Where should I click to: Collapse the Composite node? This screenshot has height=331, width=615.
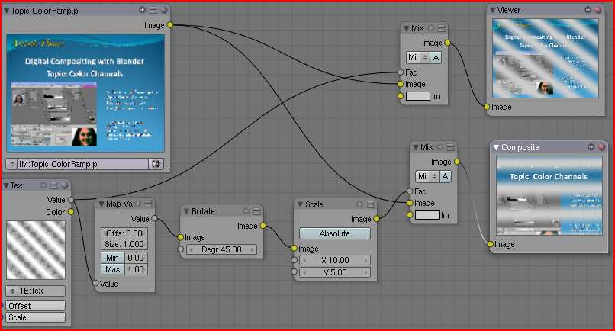point(496,147)
